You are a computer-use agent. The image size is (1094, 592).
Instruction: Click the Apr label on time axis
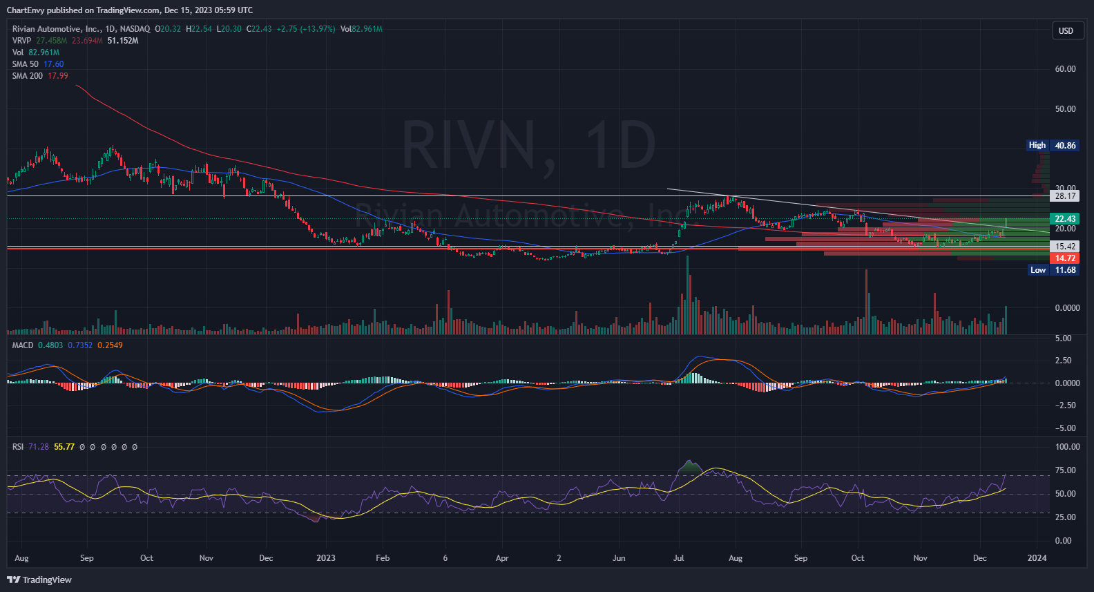pos(502,558)
